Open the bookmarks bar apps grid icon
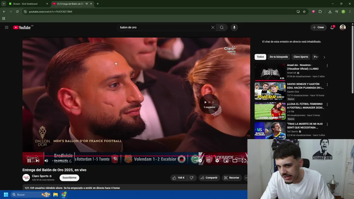This screenshot has height=199, width=354. (x=4, y=19)
